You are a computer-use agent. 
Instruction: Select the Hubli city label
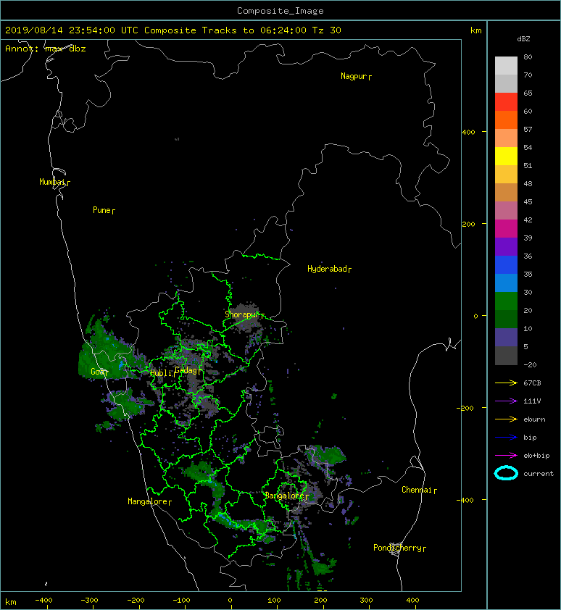pyautogui.click(x=161, y=373)
